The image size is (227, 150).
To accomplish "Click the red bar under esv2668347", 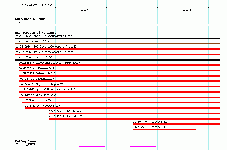I will pyautogui.click(x=119, y=65).
